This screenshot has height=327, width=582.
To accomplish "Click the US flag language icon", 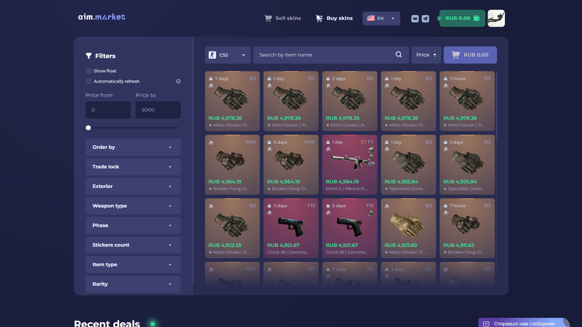I will 371,18.
